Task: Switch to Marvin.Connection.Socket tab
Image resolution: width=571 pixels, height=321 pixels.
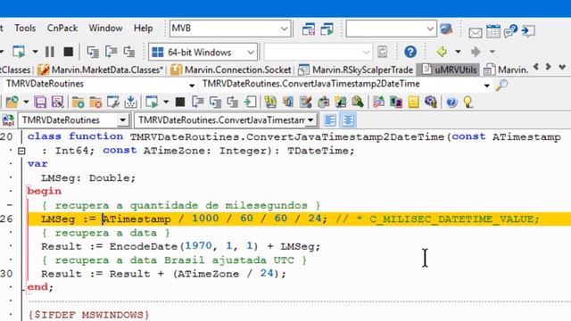Action: tap(231, 70)
